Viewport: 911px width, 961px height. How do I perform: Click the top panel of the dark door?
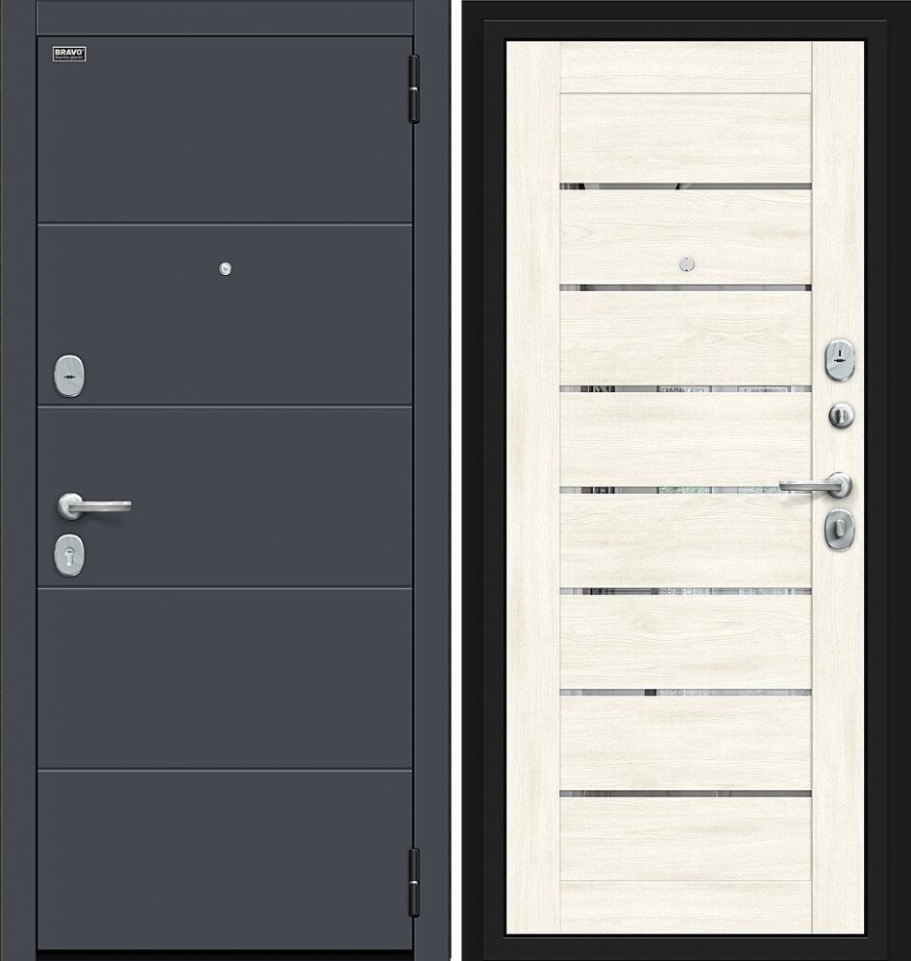[x=225, y=129]
